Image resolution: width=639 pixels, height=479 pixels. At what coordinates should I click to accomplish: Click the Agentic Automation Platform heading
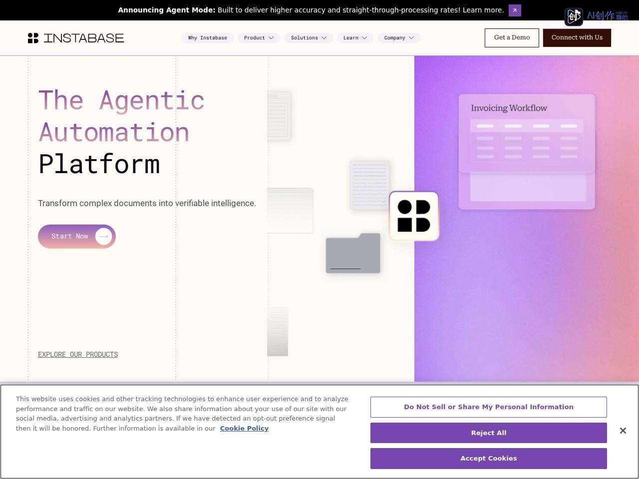click(121, 132)
